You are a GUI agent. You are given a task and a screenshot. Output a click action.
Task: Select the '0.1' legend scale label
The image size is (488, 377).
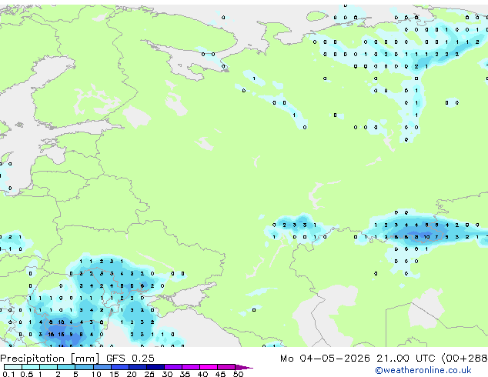(x=8, y=374)
